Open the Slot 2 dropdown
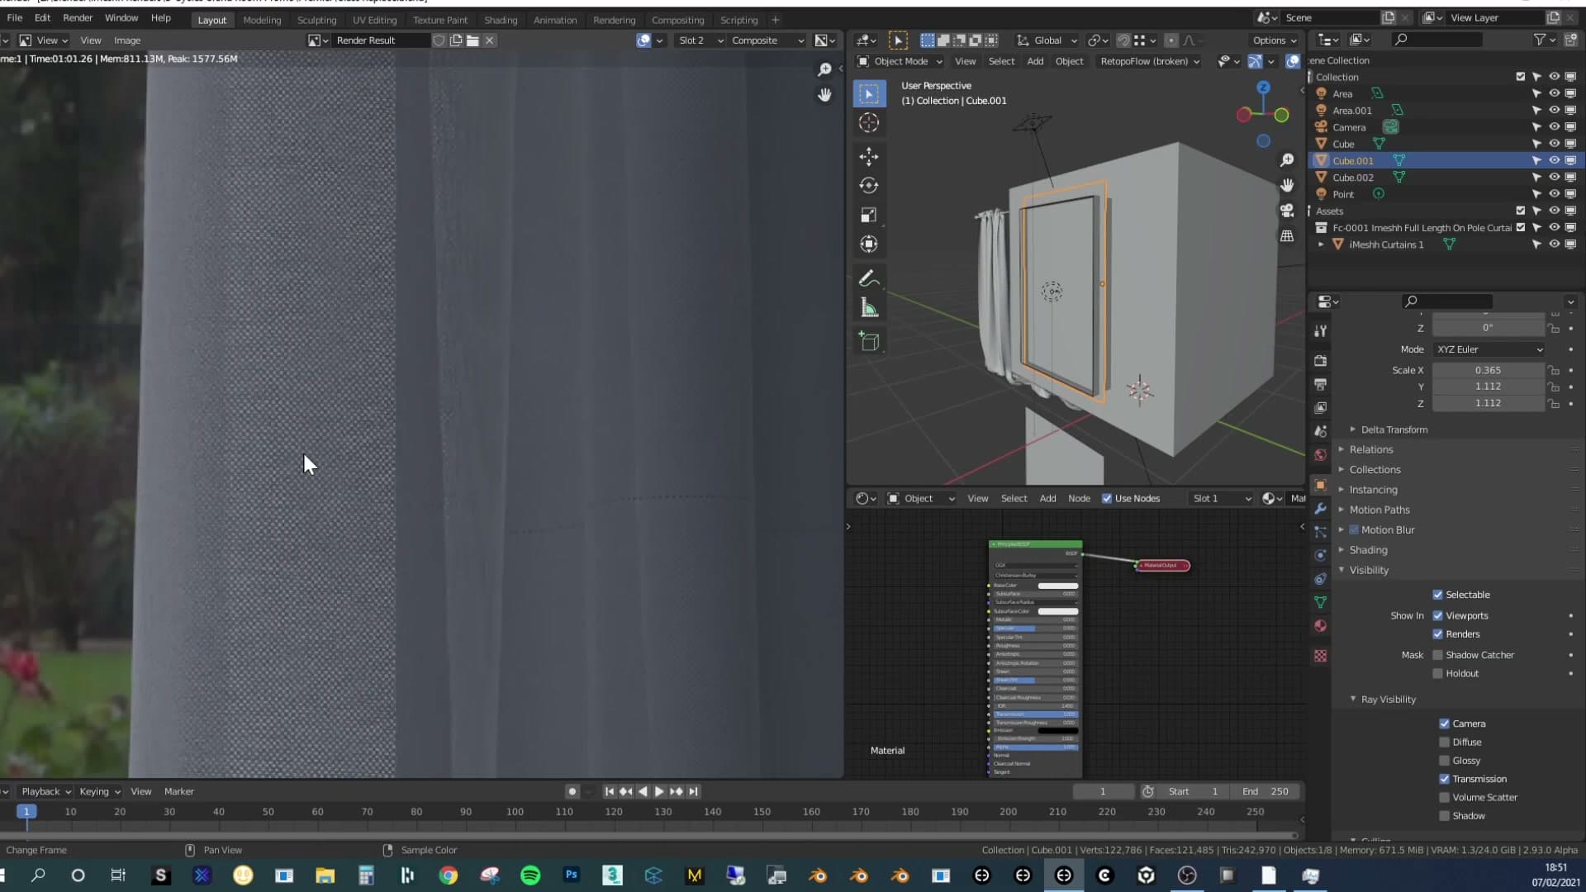The image size is (1586, 892). coord(700,40)
